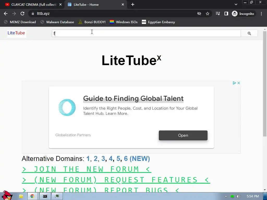Show hidden tray icons arrow

click(226, 196)
